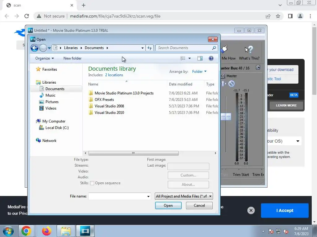Expand the File name dropdown arrow

click(x=148, y=196)
